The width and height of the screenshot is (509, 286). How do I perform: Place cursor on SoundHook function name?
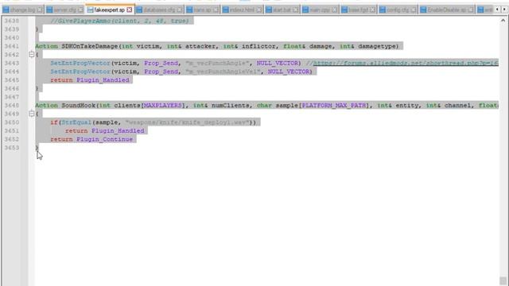tap(78, 106)
